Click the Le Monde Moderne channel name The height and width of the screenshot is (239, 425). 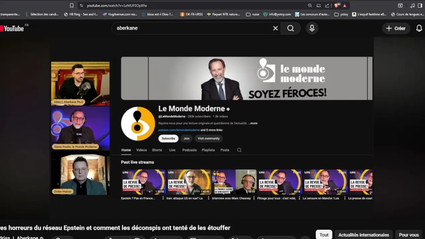coord(192,109)
